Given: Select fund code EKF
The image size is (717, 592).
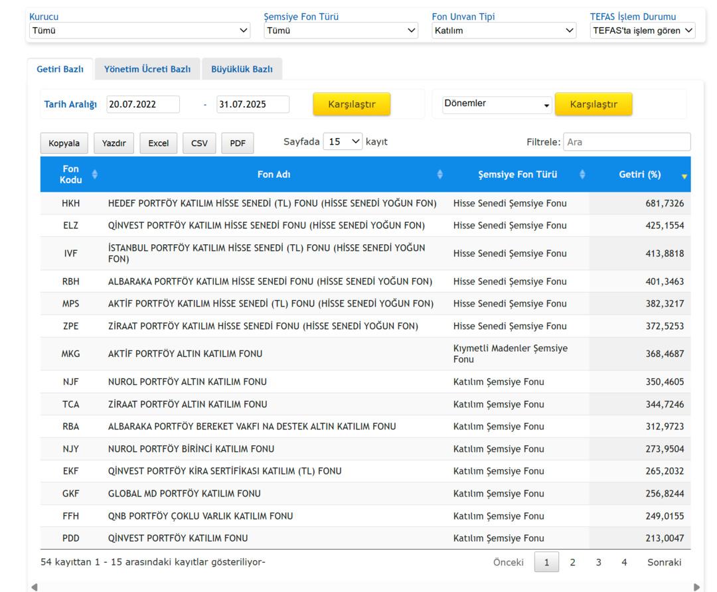Looking at the screenshot, I should click(71, 471).
